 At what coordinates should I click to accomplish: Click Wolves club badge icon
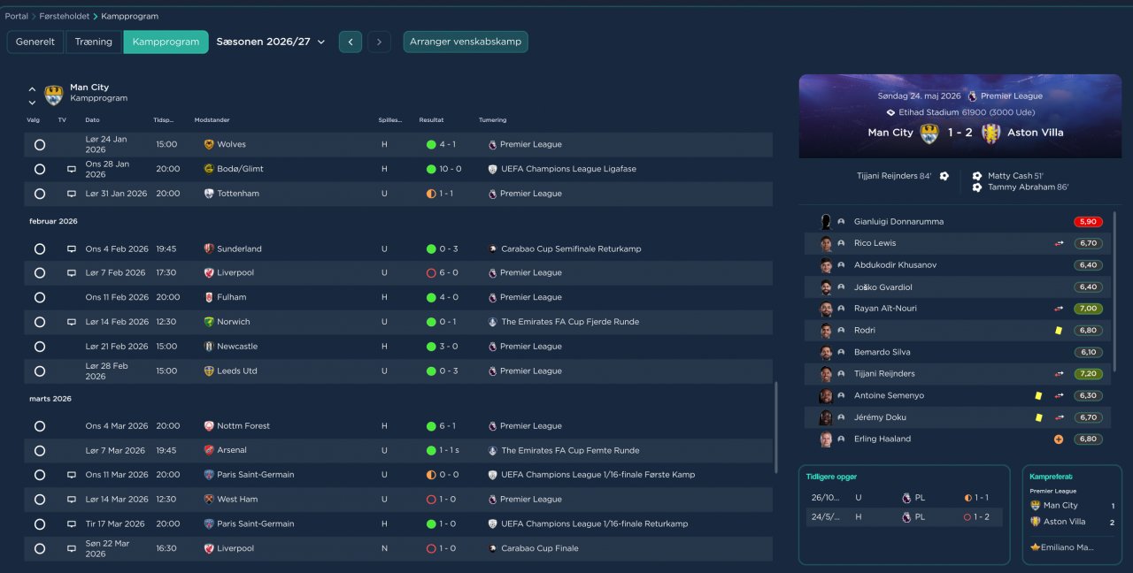[x=209, y=144]
